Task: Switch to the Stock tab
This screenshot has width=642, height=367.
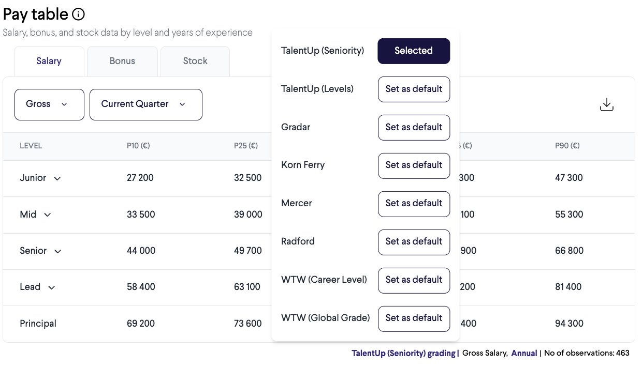Action: pyautogui.click(x=195, y=61)
